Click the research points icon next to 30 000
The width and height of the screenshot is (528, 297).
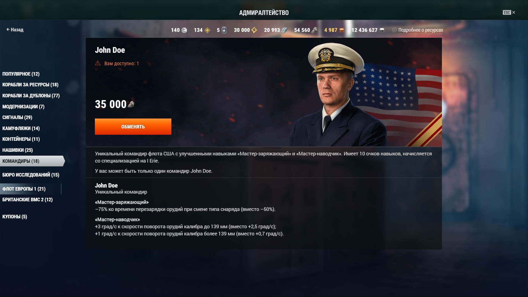point(254,30)
